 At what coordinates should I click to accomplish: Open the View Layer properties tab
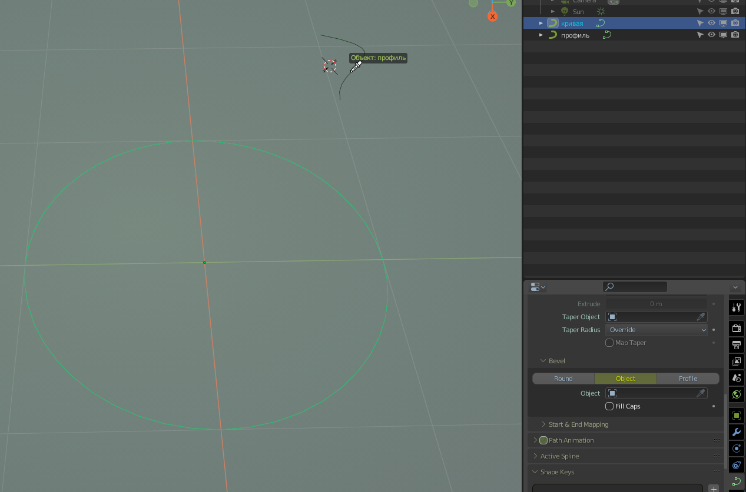[x=736, y=361]
